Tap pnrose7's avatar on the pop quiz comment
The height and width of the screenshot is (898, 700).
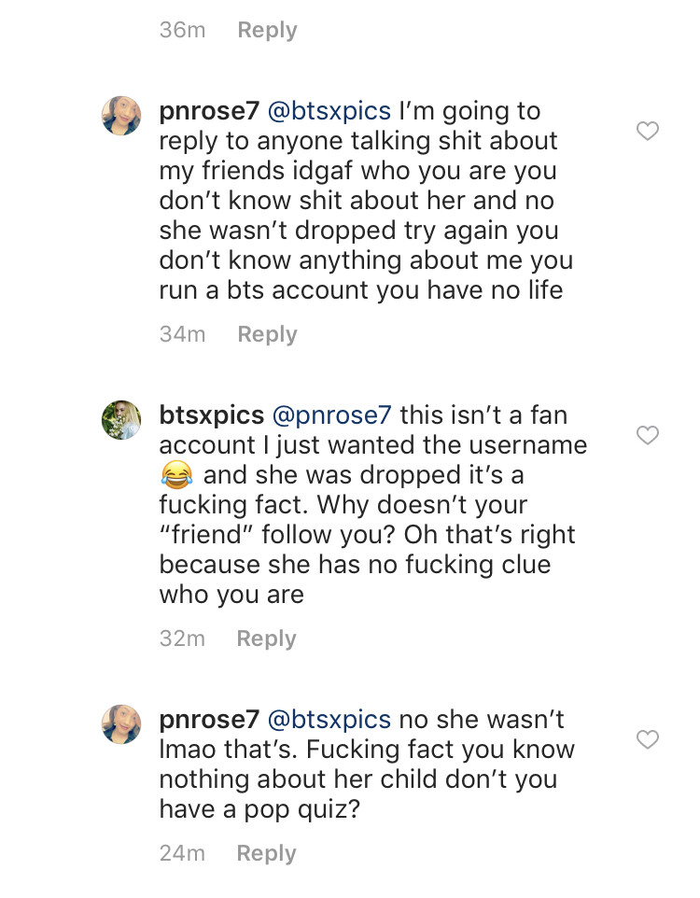click(121, 724)
